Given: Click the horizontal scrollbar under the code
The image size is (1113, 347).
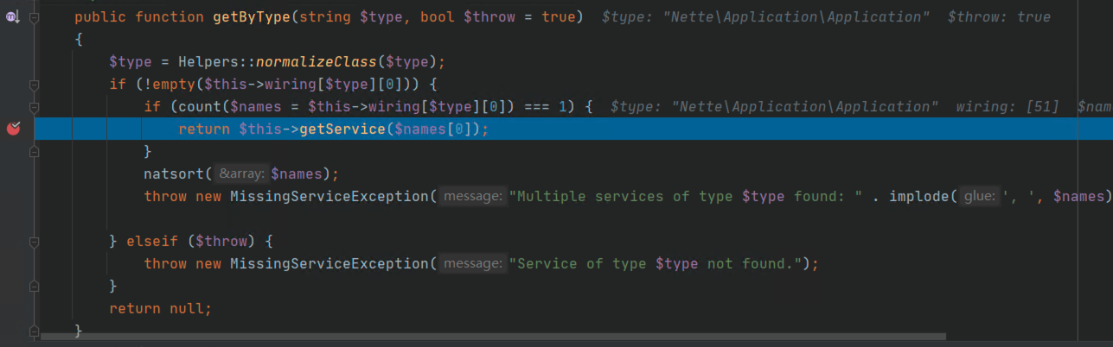Looking at the screenshot, I should [x=493, y=337].
